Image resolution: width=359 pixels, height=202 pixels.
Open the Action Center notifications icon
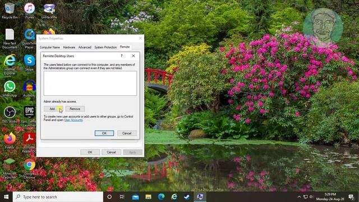(351, 197)
